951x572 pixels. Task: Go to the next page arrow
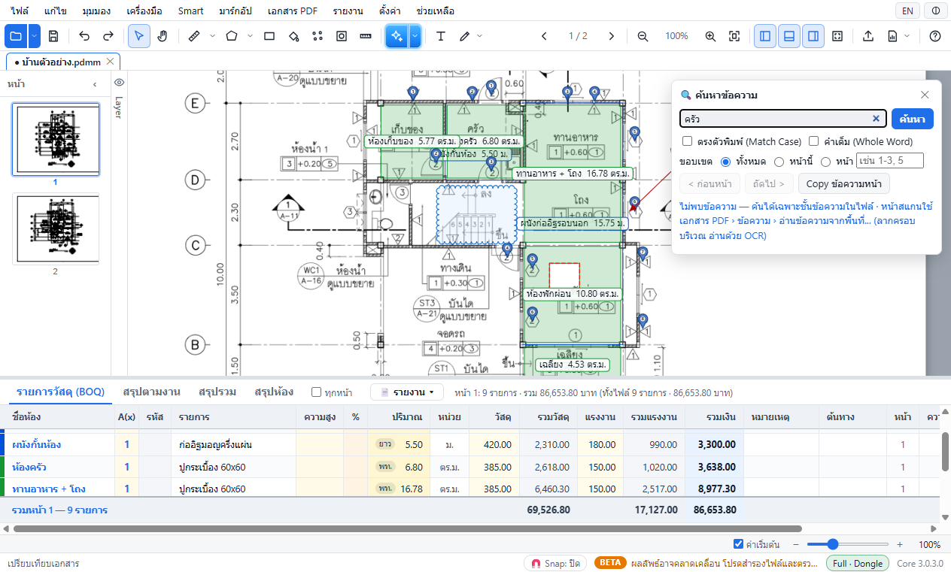(x=612, y=36)
